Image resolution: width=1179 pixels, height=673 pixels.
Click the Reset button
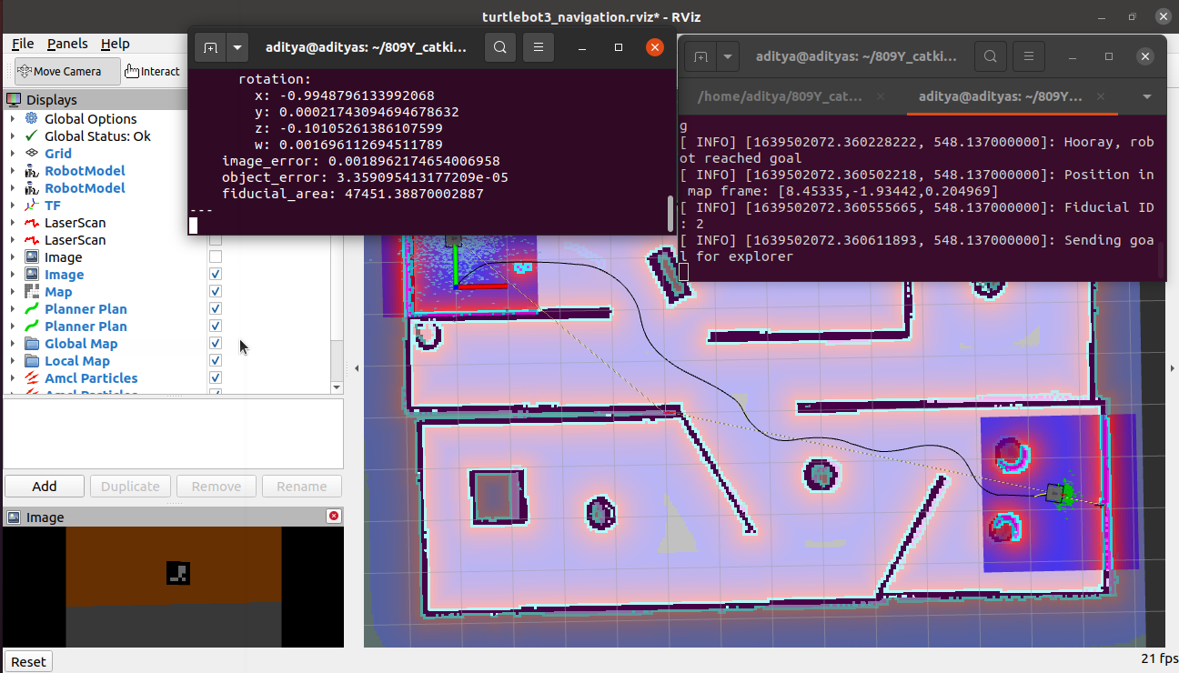pos(28,661)
